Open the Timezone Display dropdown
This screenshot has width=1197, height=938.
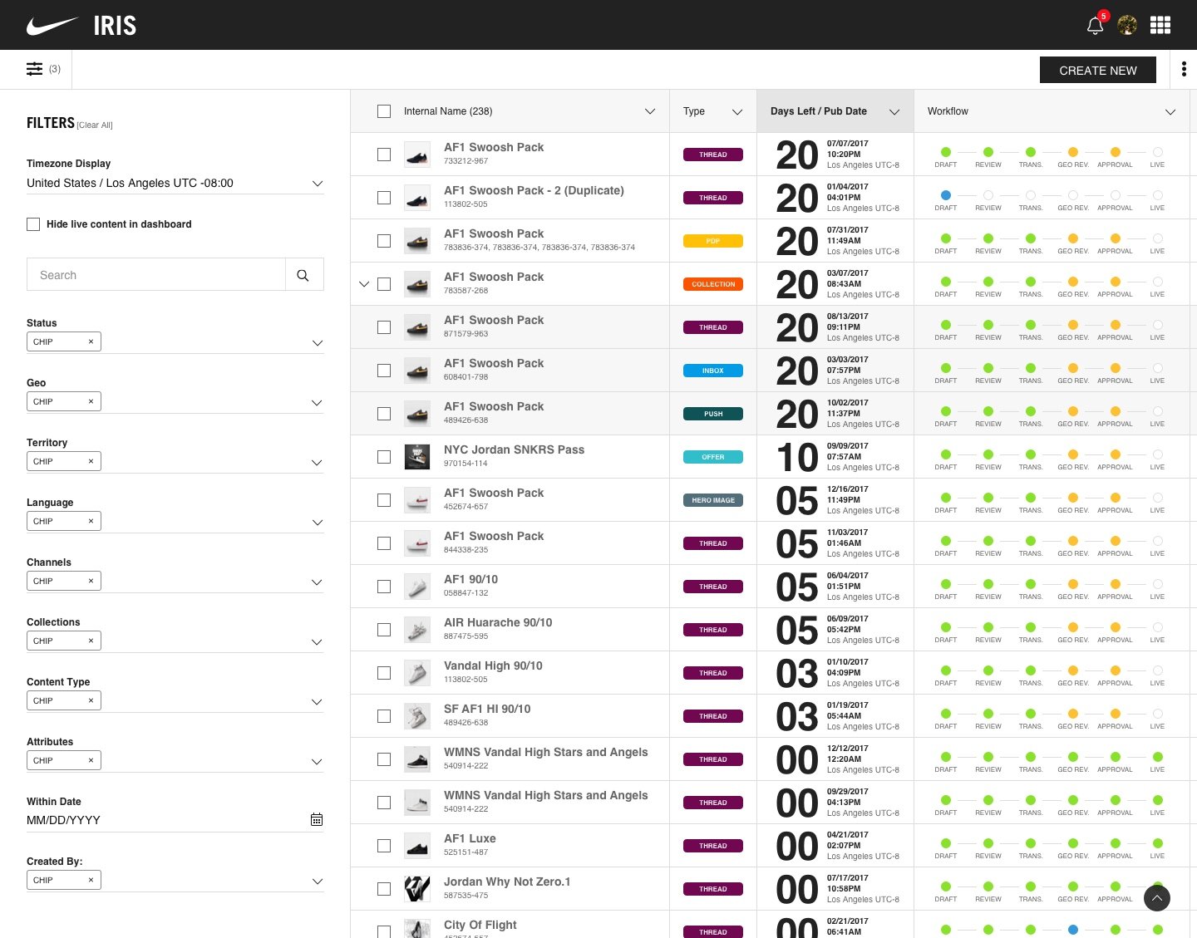175,183
